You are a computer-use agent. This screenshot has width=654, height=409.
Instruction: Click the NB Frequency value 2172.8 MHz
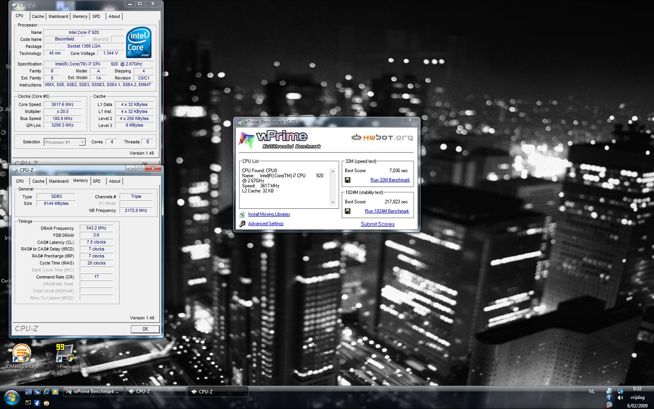pyautogui.click(x=136, y=211)
